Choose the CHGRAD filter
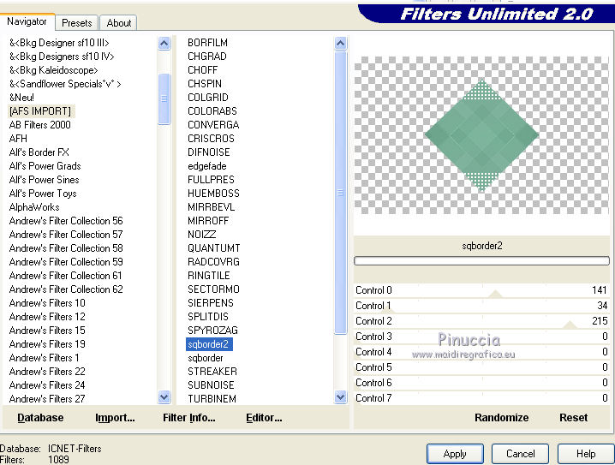615x465 pixels. pyautogui.click(x=207, y=56)
